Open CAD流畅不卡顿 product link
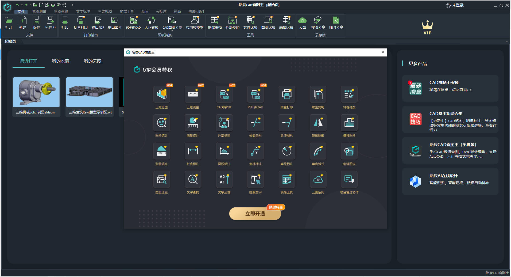 coord(450,88)
